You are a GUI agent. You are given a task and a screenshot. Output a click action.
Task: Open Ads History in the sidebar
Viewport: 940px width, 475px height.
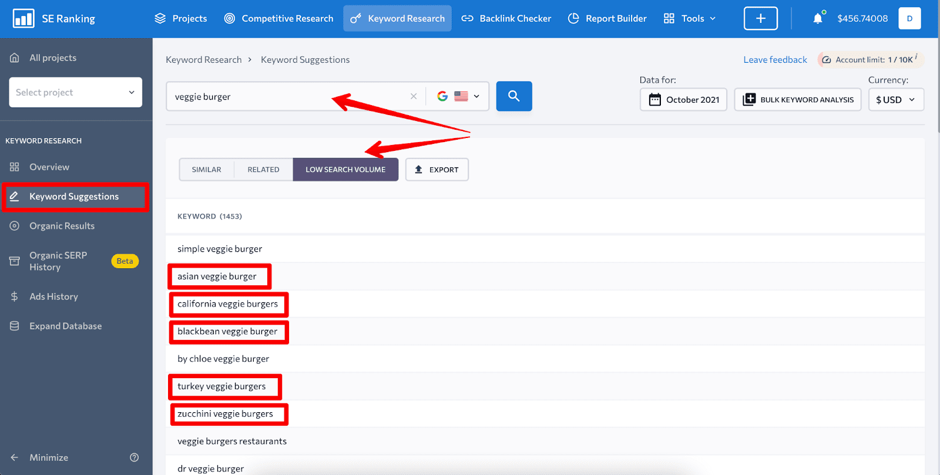coord(44,297)
